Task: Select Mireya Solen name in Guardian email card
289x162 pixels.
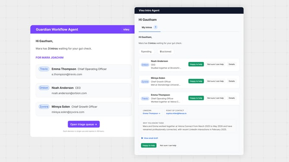Action: pyautogui.click(x=61, y=106)
